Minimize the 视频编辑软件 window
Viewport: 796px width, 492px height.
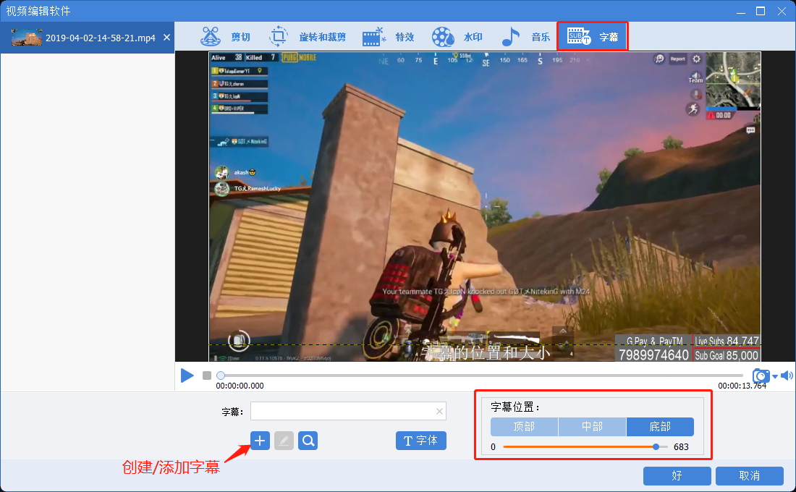[741, 11]
